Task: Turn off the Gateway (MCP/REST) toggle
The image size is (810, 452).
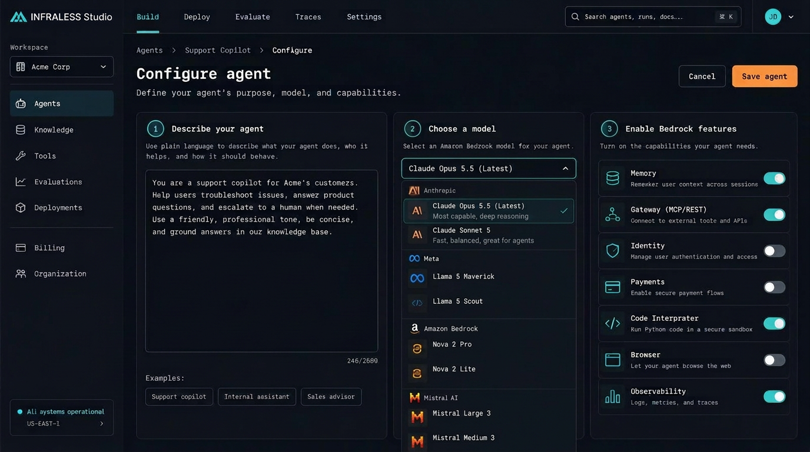Action: click(774, 215)
